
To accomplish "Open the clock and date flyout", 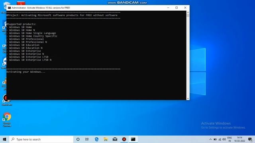I will coord(239,139).
